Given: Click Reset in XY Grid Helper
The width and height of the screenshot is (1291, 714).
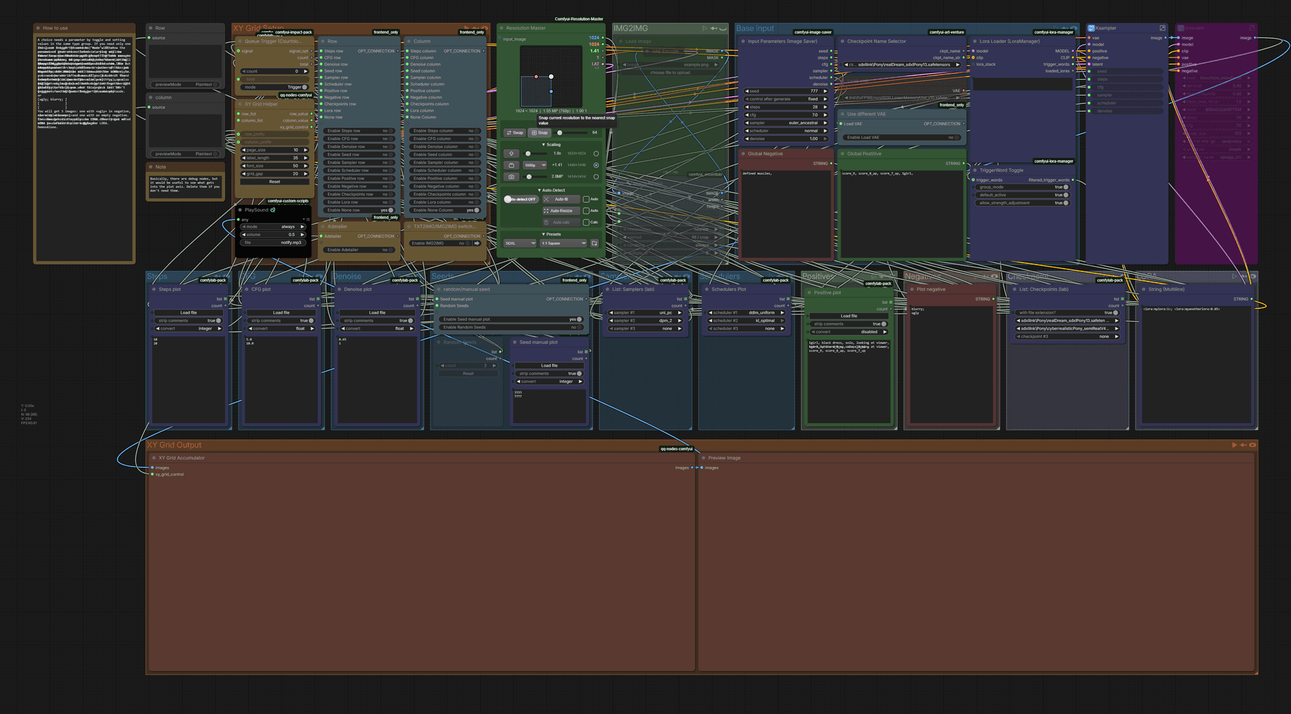Looking at the screenshot, I should (x=274, y=182).
